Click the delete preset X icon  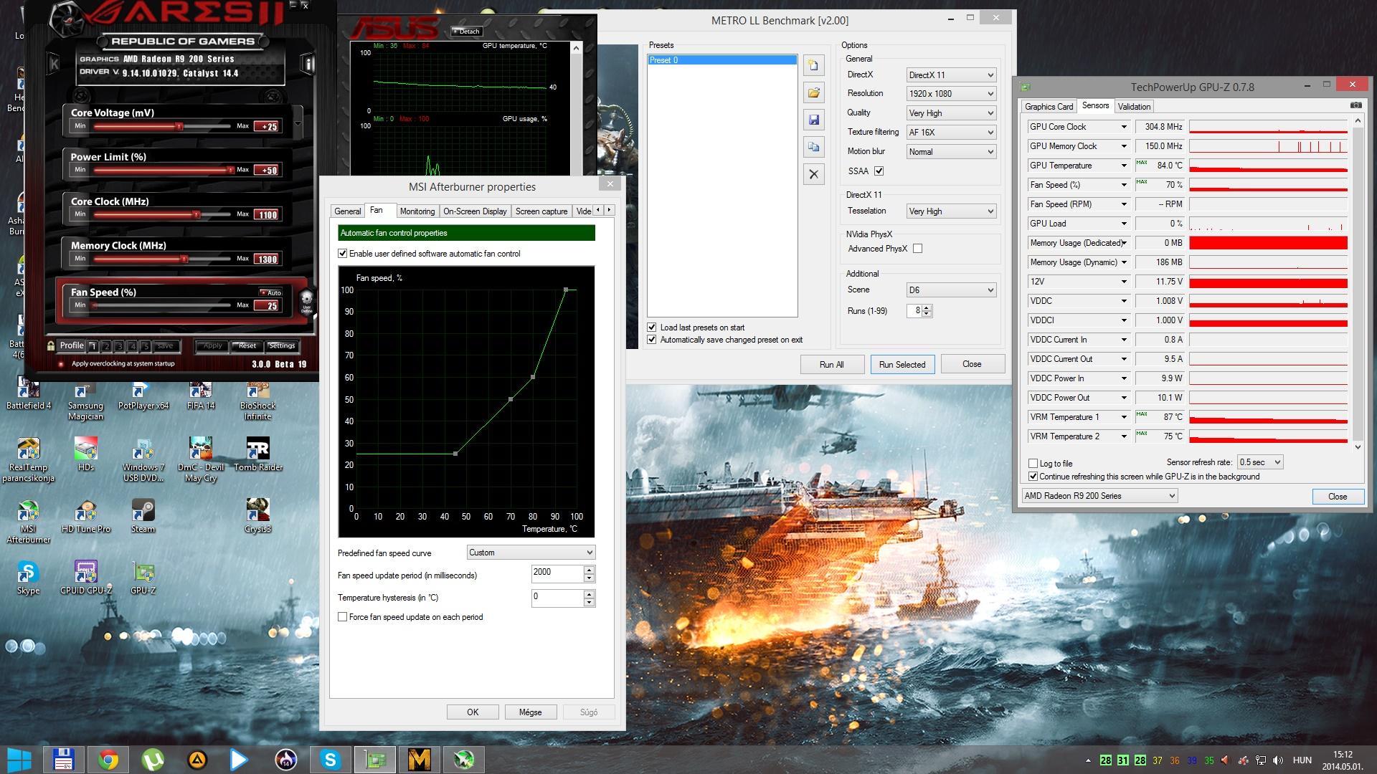click(x=813, y=174)
